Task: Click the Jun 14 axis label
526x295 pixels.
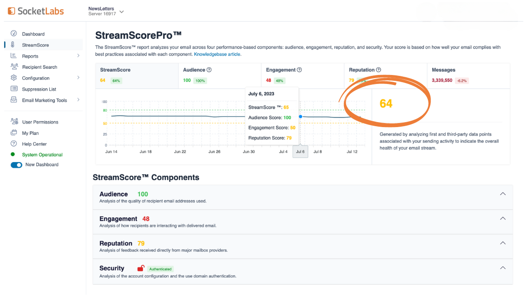Action: click(x=111, y=151)
